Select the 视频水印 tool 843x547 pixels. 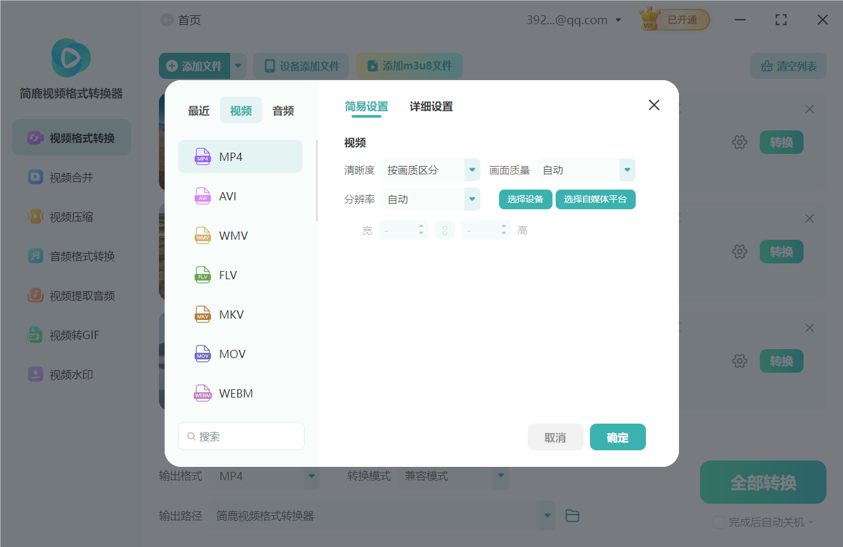coord(71,375)
